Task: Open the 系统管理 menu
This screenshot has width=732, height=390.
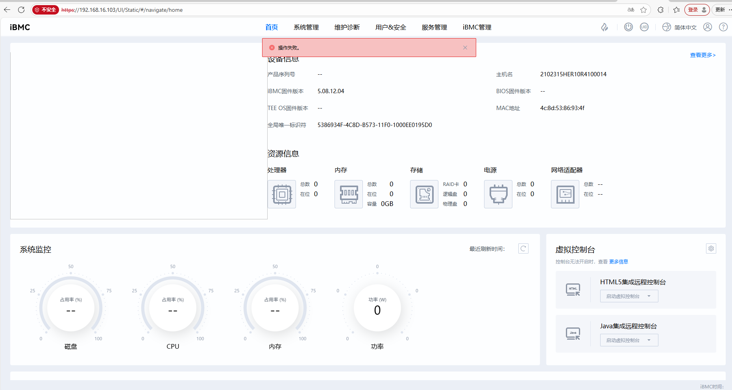Action: click(x=306, y=27)
